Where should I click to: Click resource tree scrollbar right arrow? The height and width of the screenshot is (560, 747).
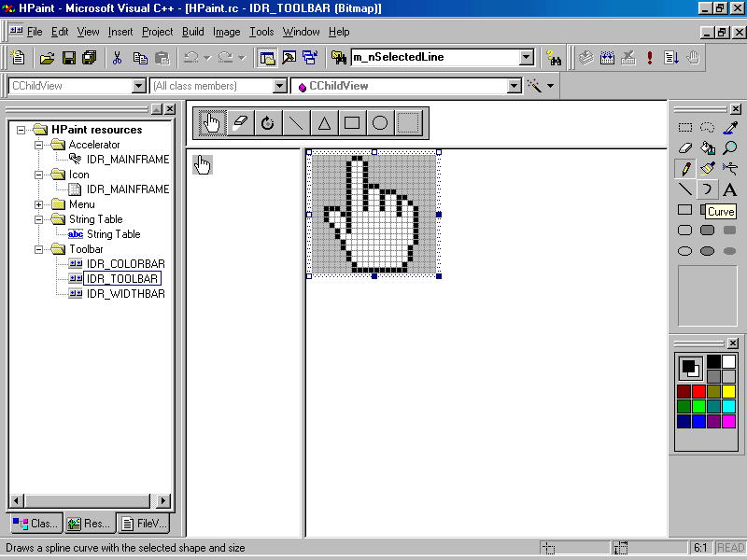pyautogui.click(x=162, y=500)
